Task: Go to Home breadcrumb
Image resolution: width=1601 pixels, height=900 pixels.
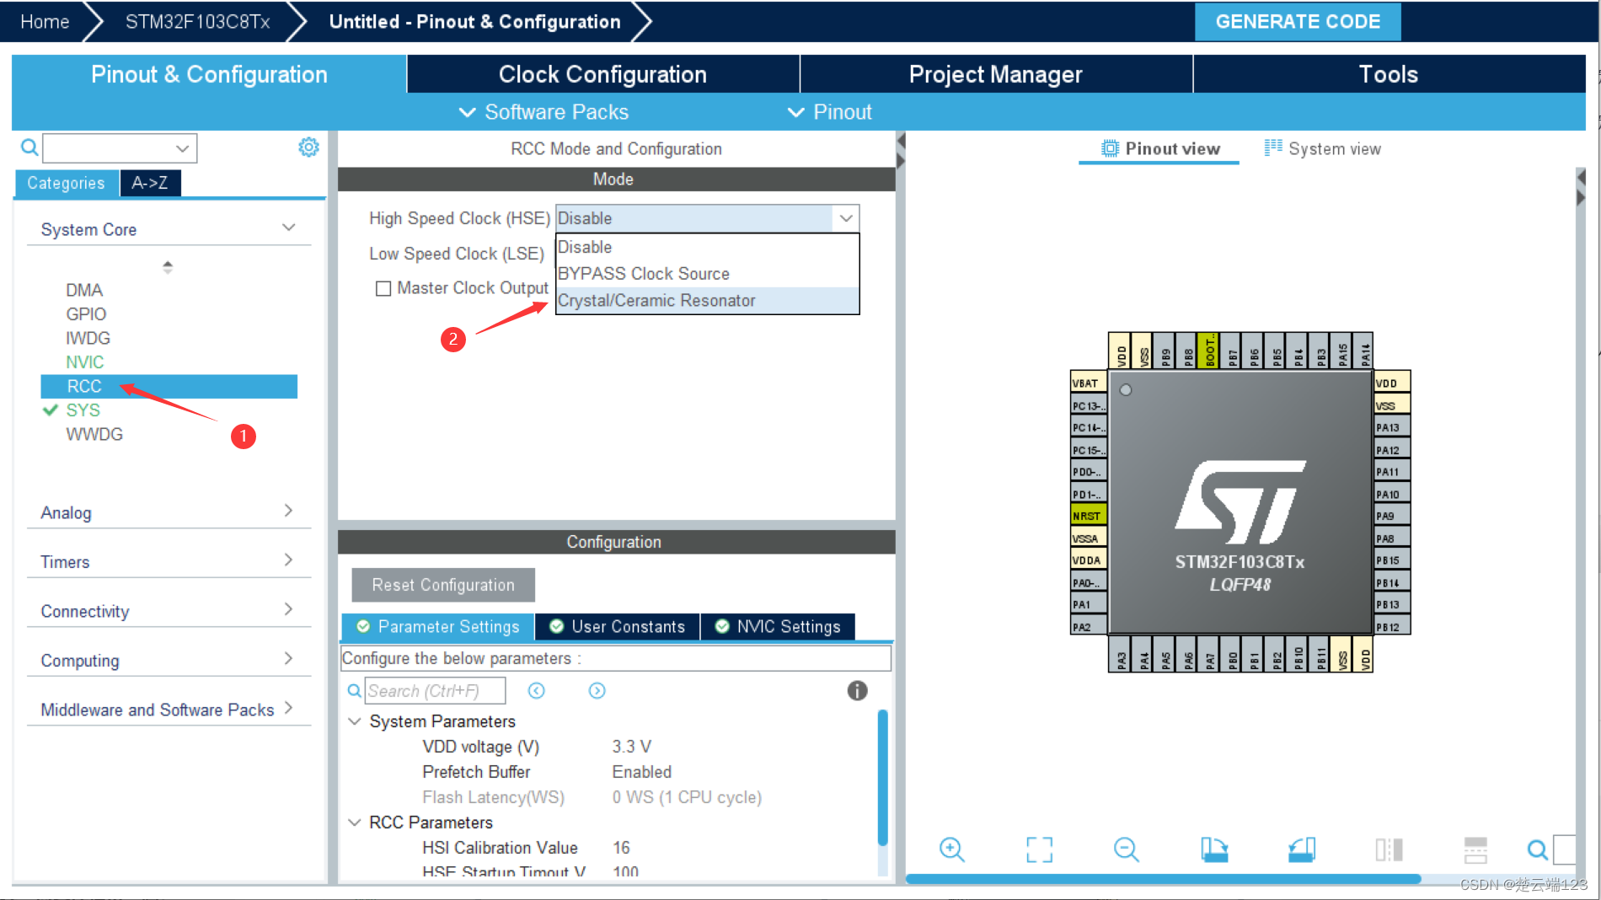Action: (x=45, y=22)
